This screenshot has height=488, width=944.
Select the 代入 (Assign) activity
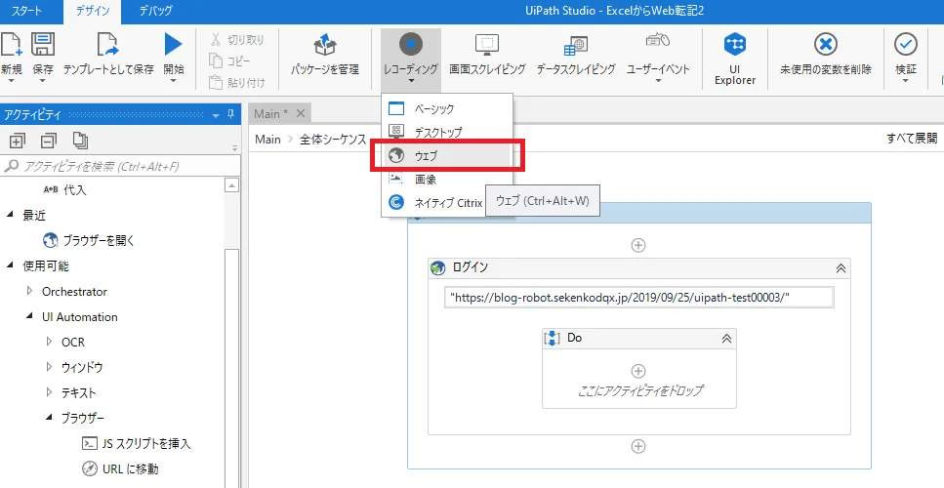click(x=65, y=190)
